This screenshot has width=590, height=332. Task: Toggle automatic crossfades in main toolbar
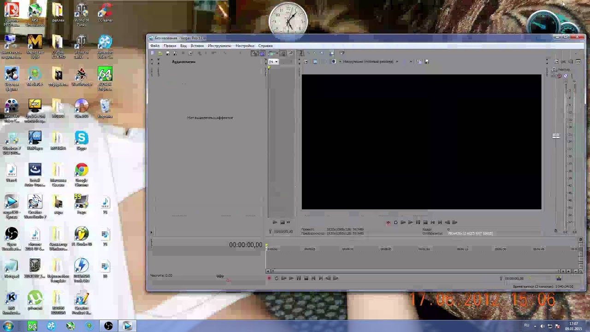[262, 53]
